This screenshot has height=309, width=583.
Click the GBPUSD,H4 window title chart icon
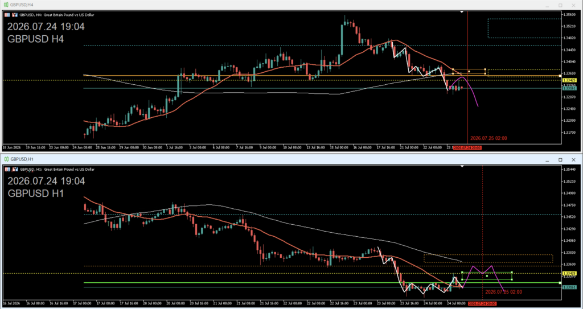[x=6, y=5]
